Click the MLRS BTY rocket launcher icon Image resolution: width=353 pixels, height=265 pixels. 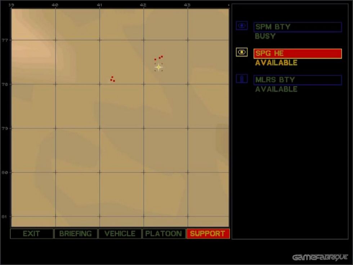coord(242,79)
